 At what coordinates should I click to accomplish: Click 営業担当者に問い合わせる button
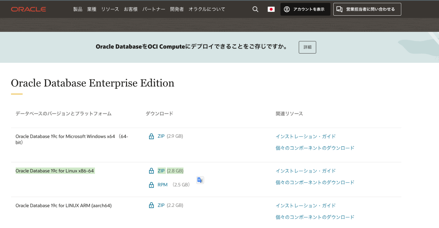pyautogui.click(x=367, y=9)
